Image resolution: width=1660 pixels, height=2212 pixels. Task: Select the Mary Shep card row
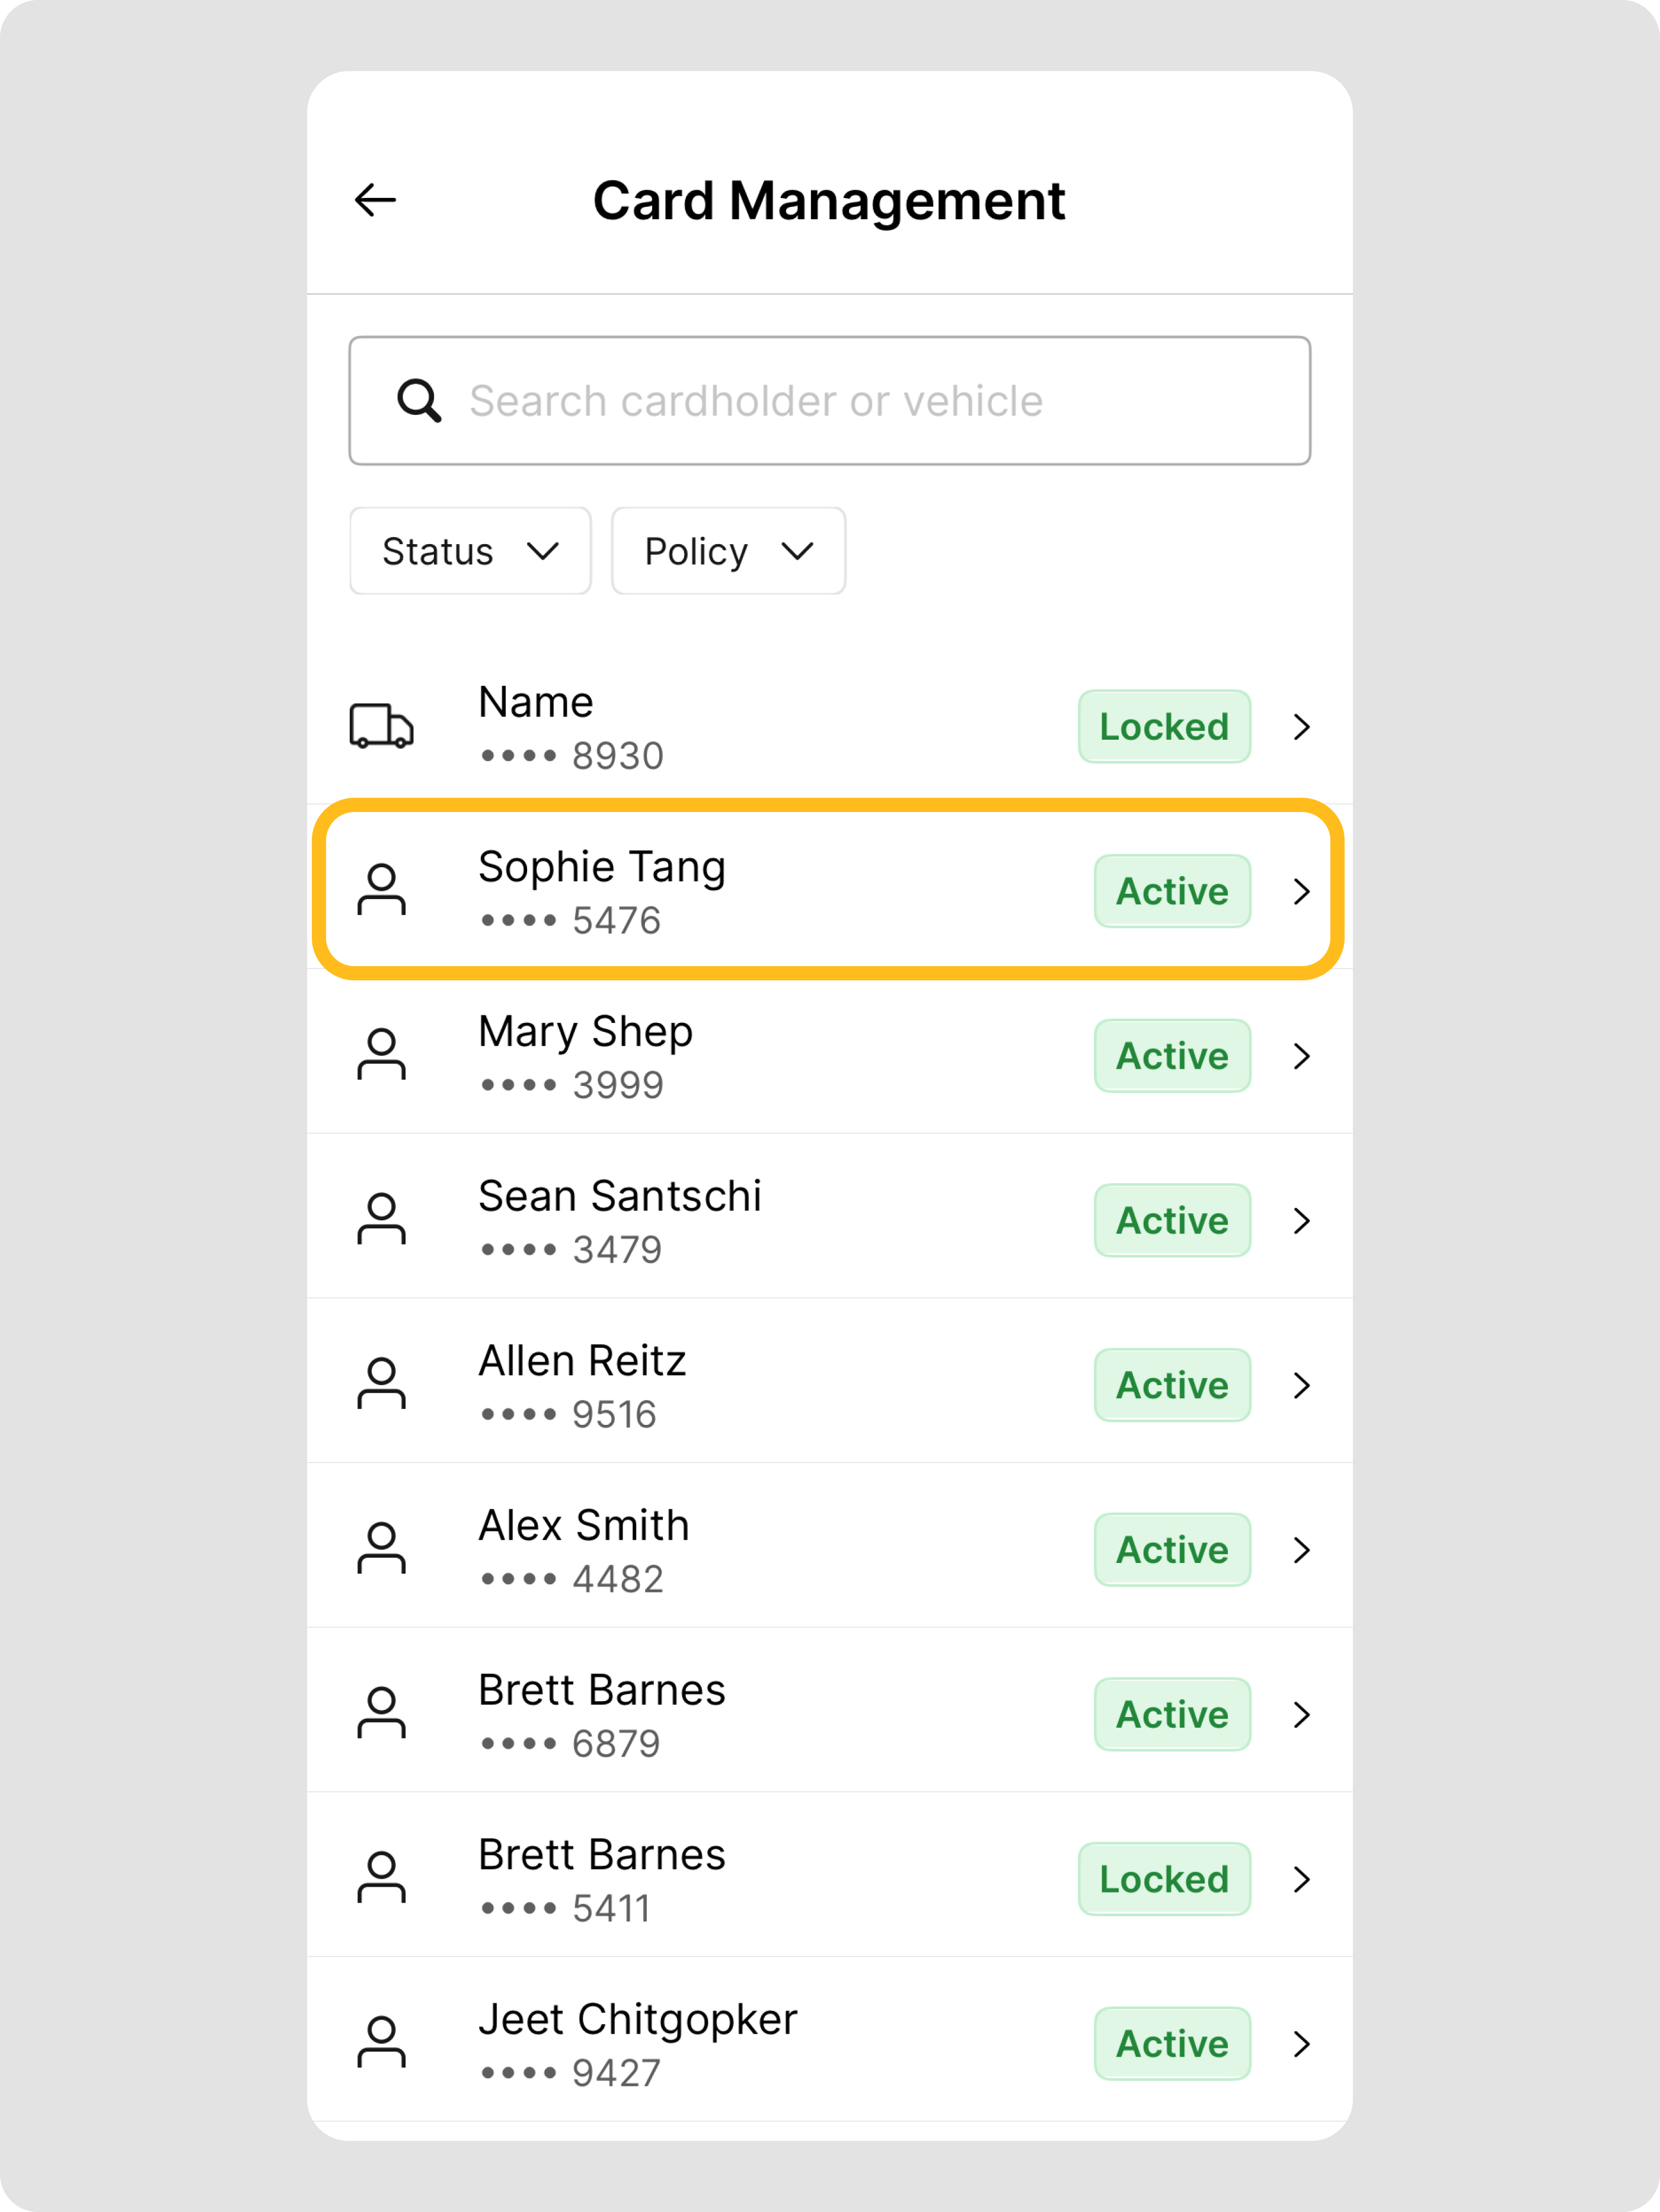pos(700,1056)
